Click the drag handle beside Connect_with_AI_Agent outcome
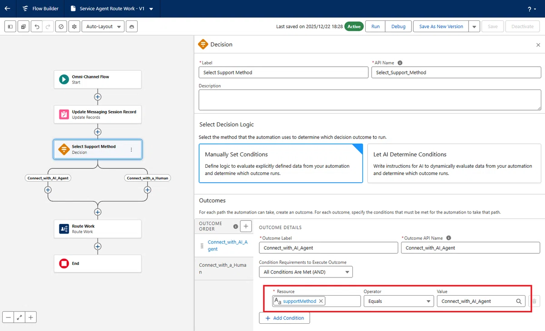545x331 pixels. point(202,246)
